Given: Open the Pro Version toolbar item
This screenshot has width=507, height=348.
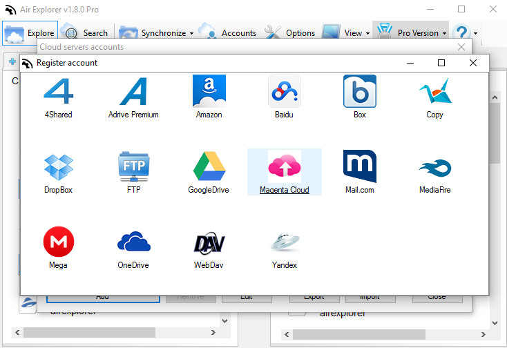Looking at the screenshot, I should pyautogui.click(x=408, y=33).
